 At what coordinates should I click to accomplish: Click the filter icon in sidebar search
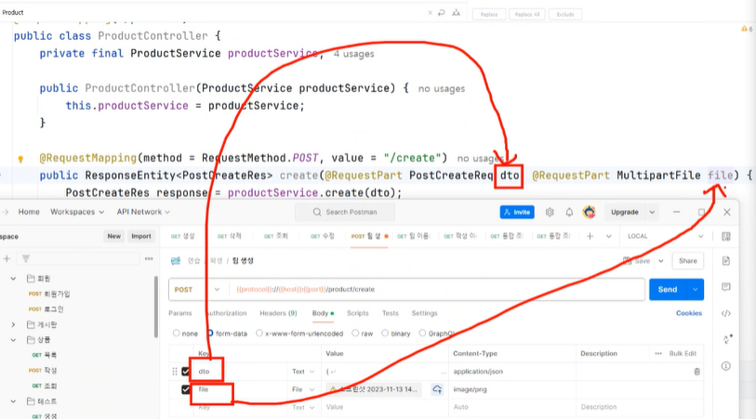click(x=26, y=258)
